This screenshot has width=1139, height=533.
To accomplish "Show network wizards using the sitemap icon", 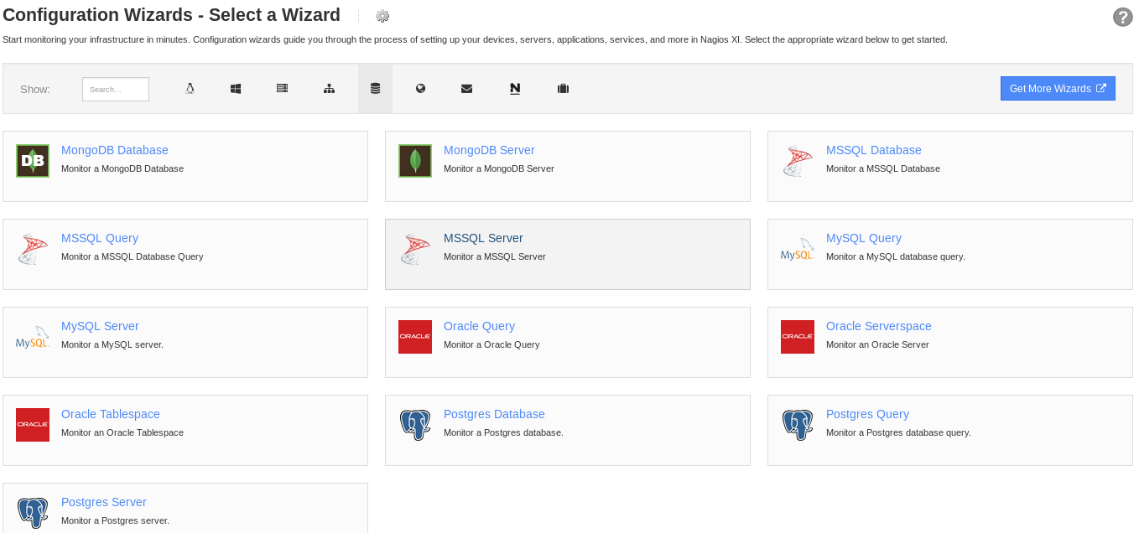I will tap(329, 88).
